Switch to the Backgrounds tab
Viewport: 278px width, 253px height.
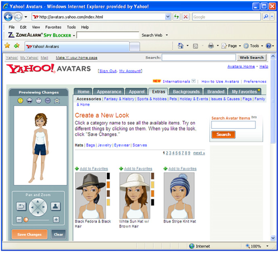tap(186, 92)
